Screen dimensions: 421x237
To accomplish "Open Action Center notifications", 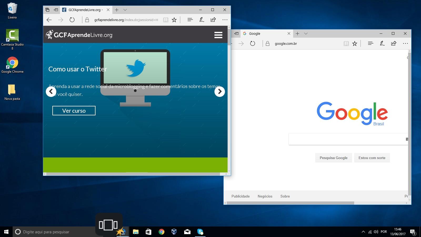I will pos(412,232).
